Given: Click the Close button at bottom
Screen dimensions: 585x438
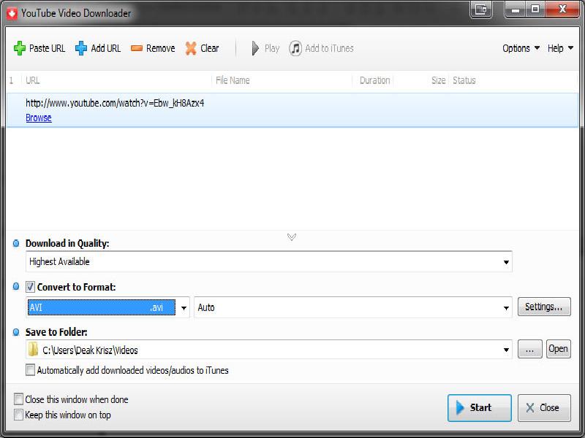Looking at the screenshot, I should [x=544, y=407].
